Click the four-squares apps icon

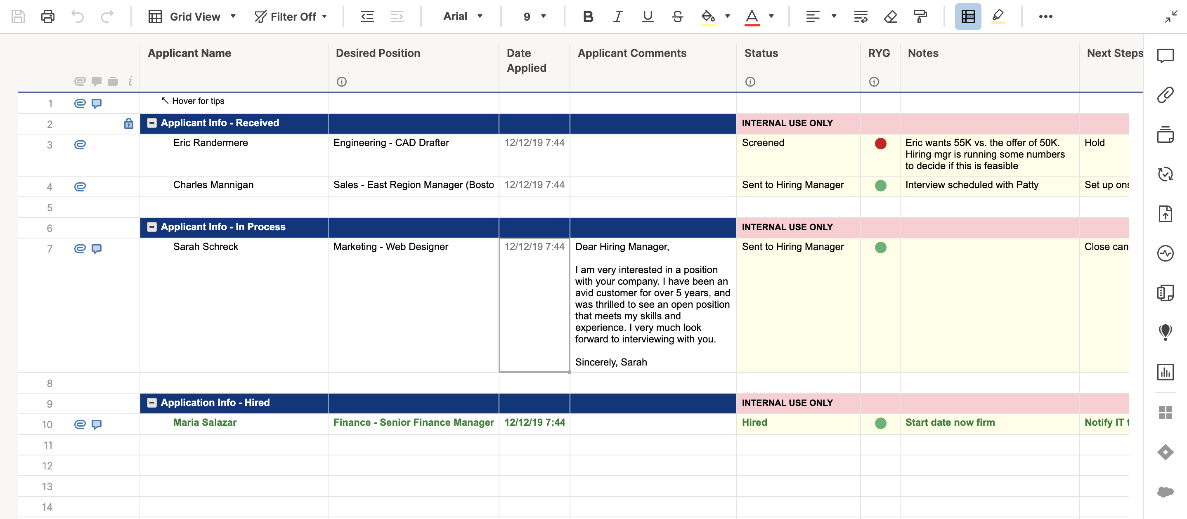[1166, 412]
